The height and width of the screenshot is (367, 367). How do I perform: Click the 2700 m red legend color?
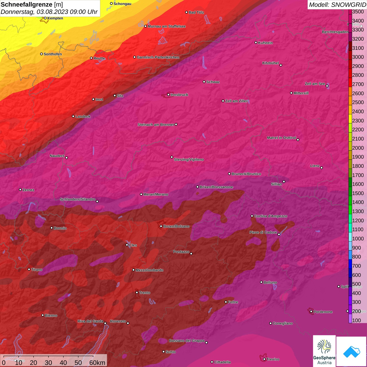pyautogui.click(x=350, y=82)
